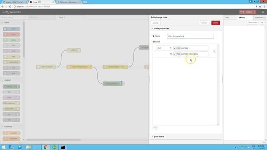This screenshot has width=267, height=150.
Task: Click the Name field containing Valor temperatura
Action: pyautogui.click(x=190, y=36)
